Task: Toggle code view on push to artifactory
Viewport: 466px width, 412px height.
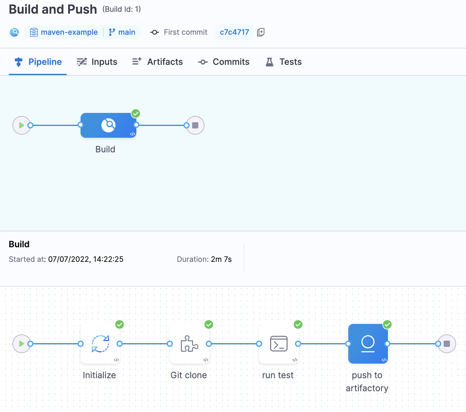Action: point(384,360)
